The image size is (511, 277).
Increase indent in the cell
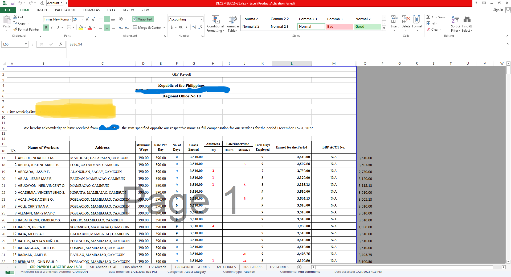pyautogui.click(x=127, y=27)
